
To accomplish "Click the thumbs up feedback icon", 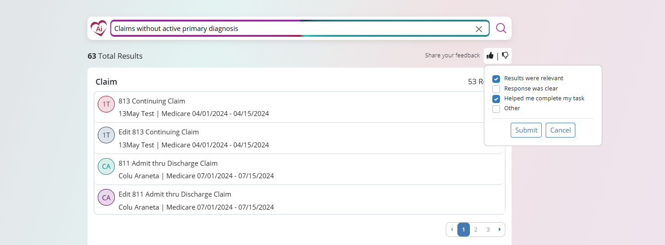I will (x=490, y=56).
